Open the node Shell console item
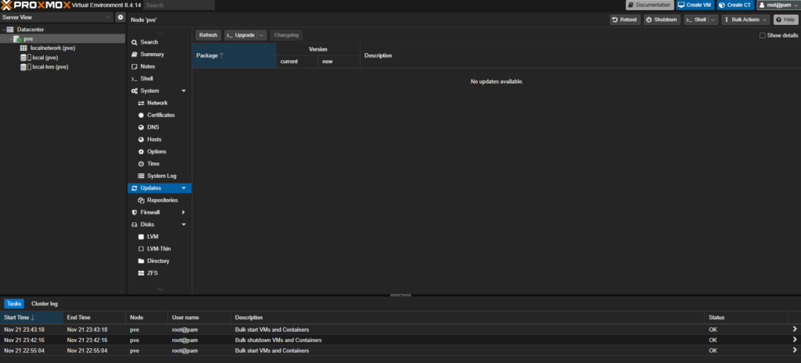 tap(146, 79)
